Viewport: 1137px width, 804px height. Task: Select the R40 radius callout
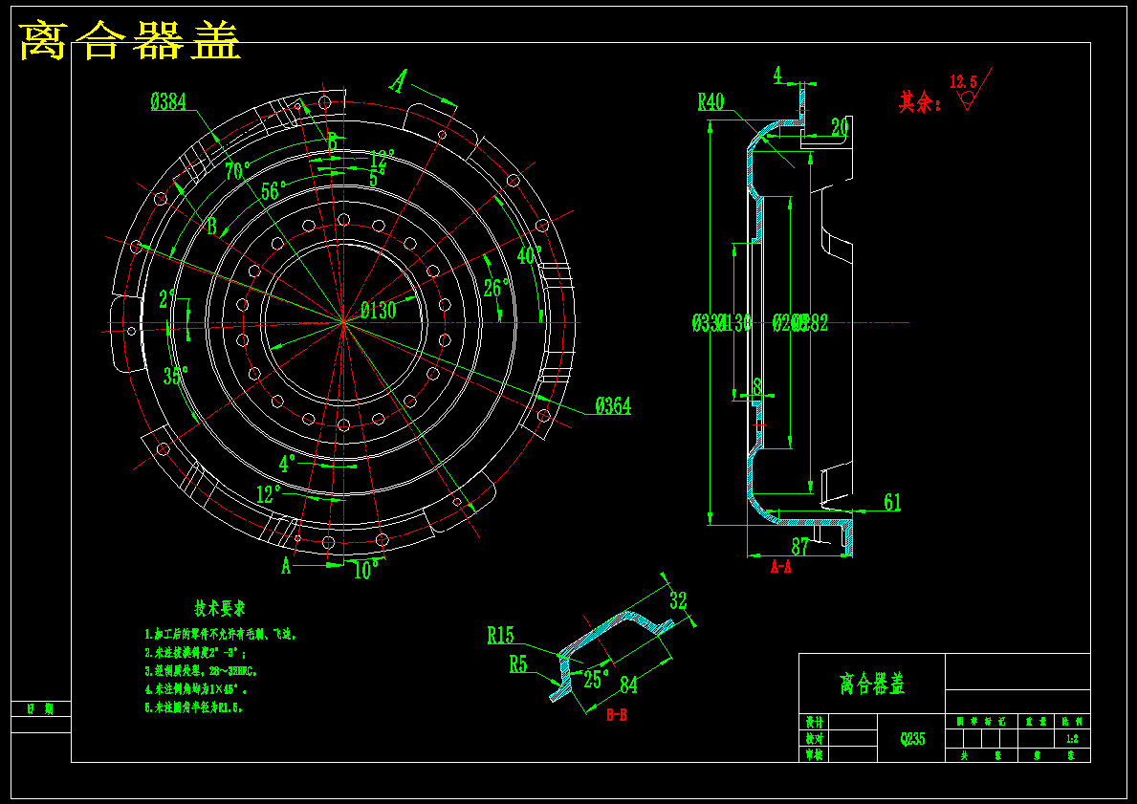coord(711,101)
